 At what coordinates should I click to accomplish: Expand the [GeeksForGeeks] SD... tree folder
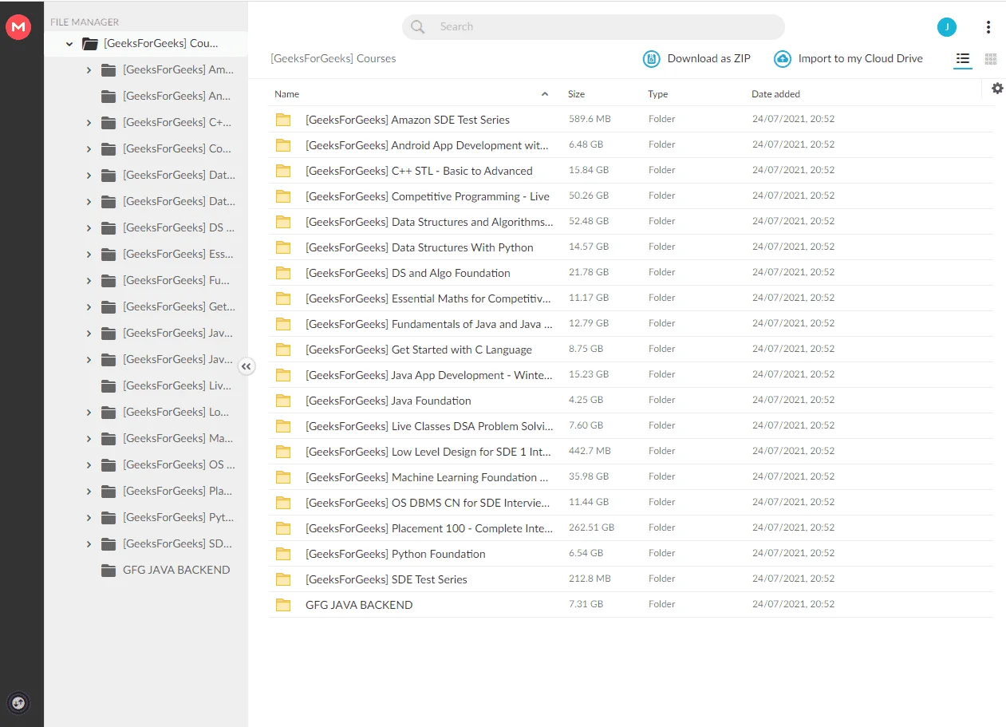[89, 544]
